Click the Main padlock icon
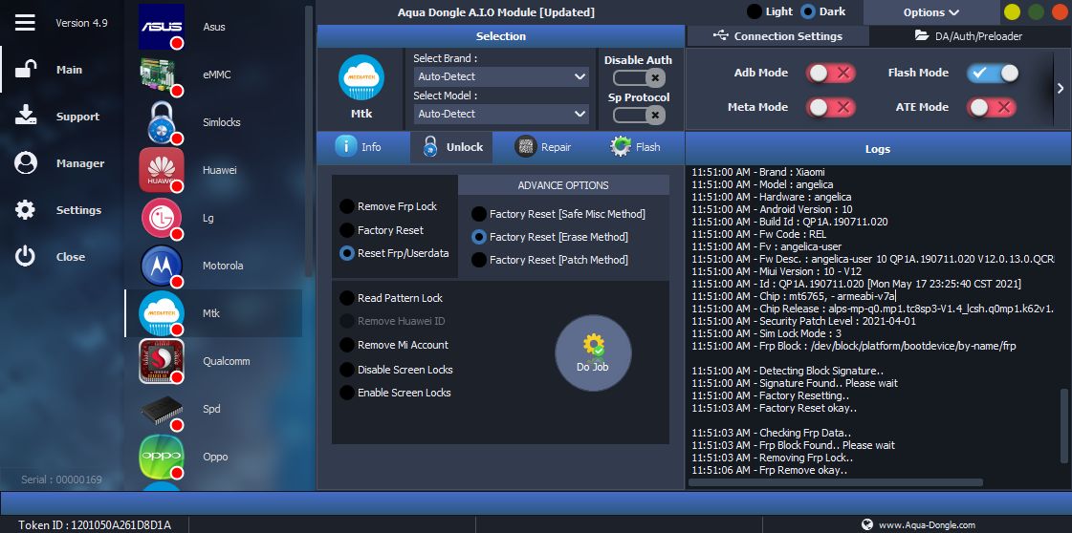Screen dimensions: 1072x533 26,70
